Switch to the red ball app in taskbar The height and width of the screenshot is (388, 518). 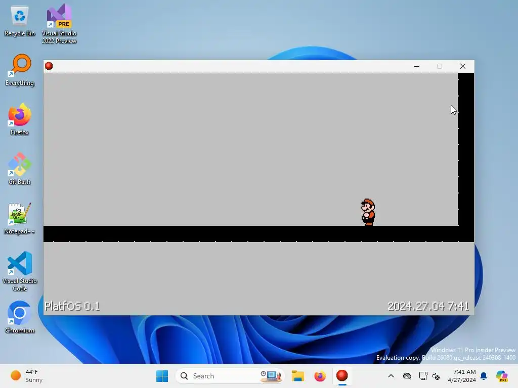click(x=342, y=376)
